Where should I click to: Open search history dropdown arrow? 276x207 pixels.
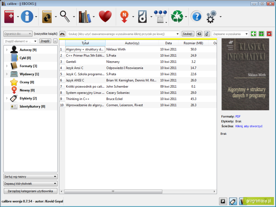pos(177,34)
